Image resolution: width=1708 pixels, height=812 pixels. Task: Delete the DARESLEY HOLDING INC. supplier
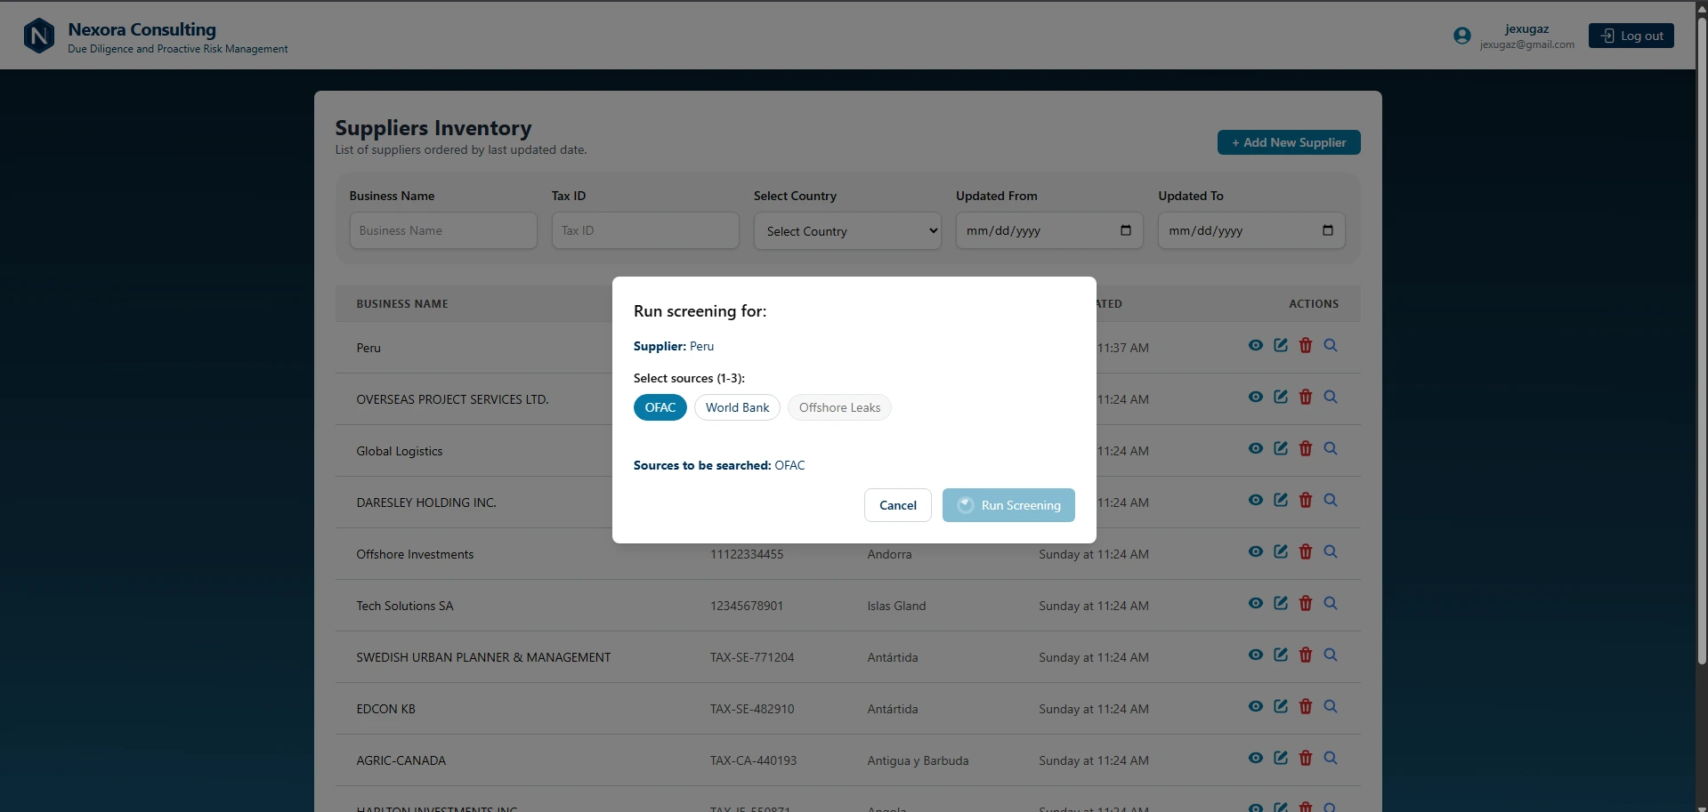(1305, 500)
